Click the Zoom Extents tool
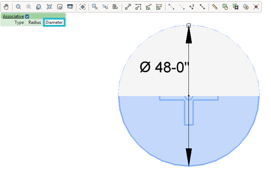 (x=49, y=7)
